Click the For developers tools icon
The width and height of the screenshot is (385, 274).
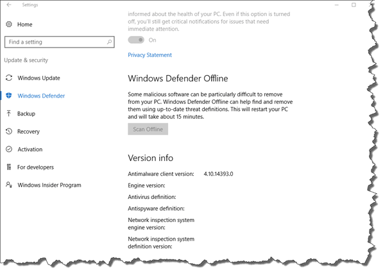coord(9,167)
